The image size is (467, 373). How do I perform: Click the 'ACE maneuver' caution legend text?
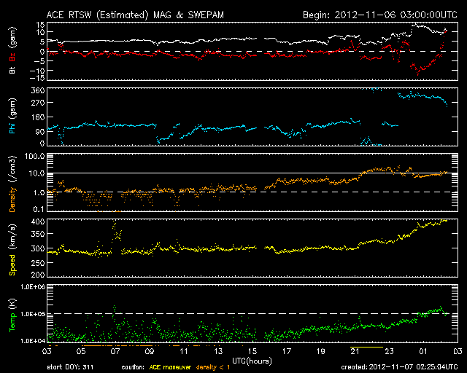(170, 367)
